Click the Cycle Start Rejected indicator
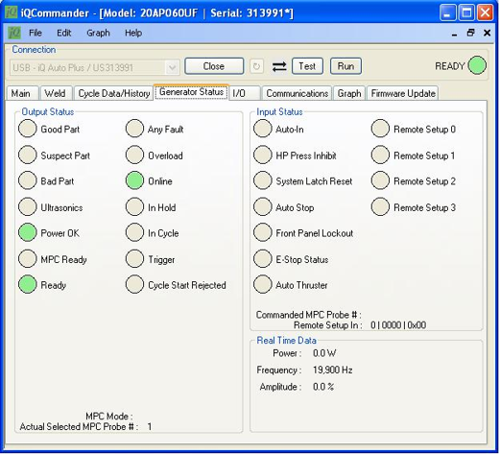 pyautogui.click(x=134, y=284)
